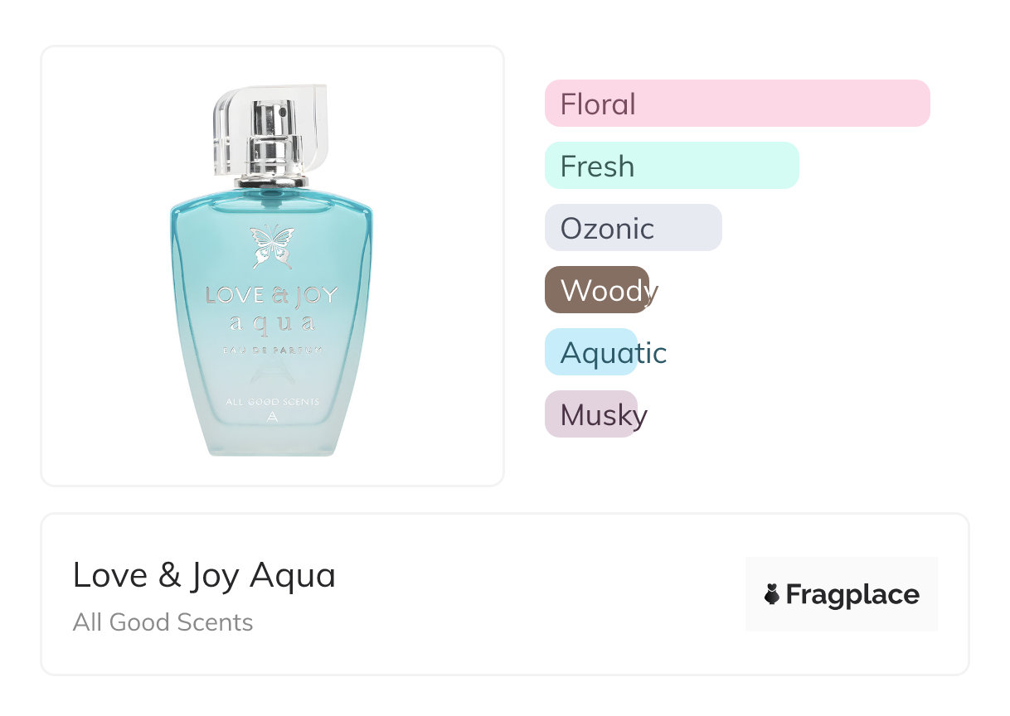Viewport: 1010px width, 716px height.
Task: Select the mint Fresh accord bar
Action: [x=672, y=166]
